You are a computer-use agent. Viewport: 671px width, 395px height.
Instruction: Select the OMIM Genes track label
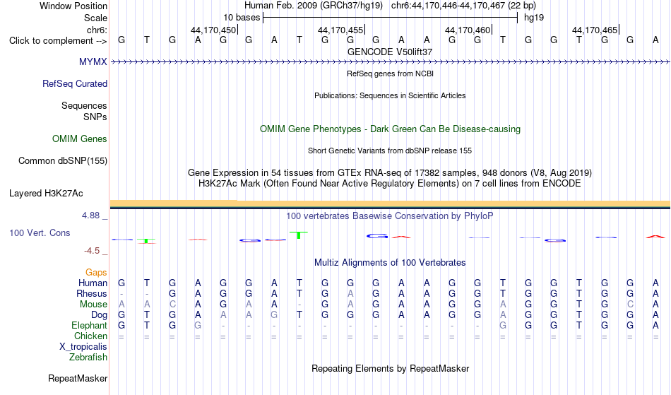[x=80, y=138]
